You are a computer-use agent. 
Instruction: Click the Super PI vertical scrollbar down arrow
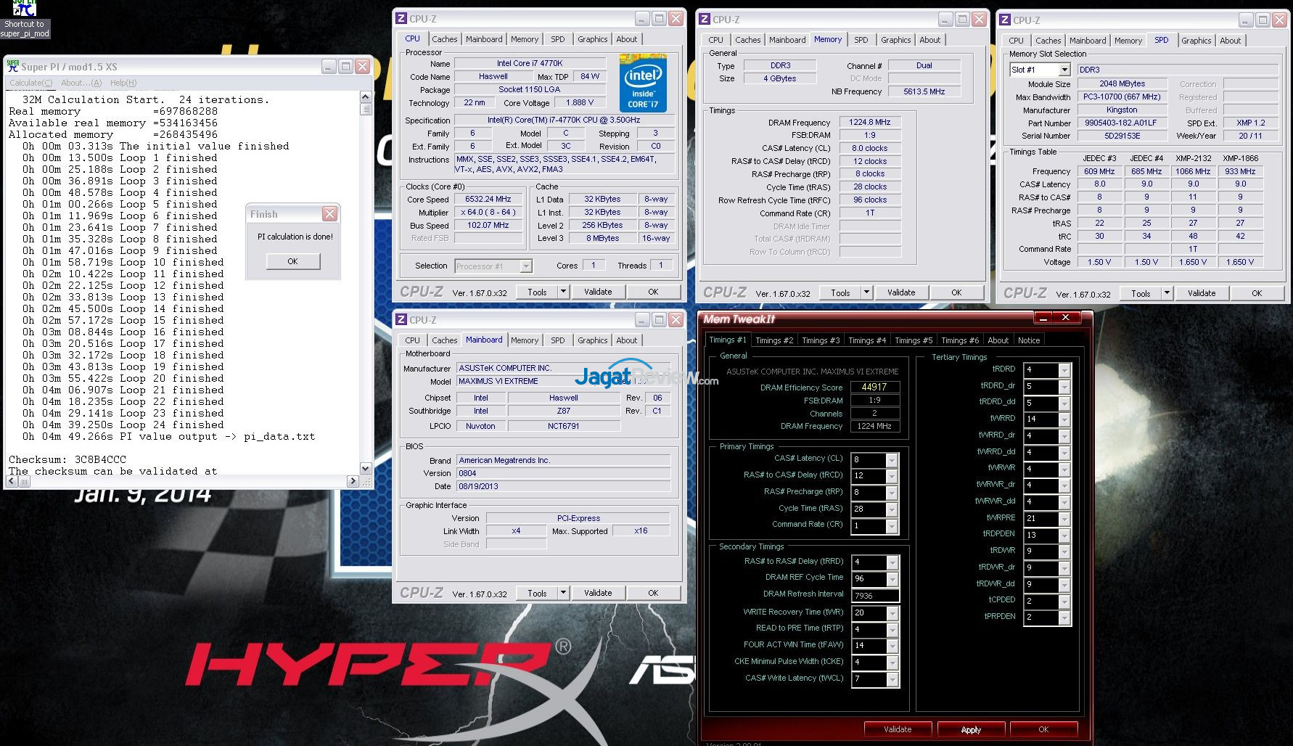tap(366, 469)
